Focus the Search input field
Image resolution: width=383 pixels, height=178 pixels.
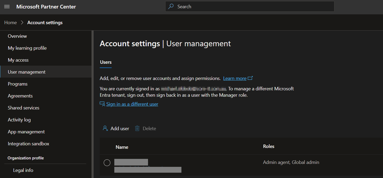250,6
